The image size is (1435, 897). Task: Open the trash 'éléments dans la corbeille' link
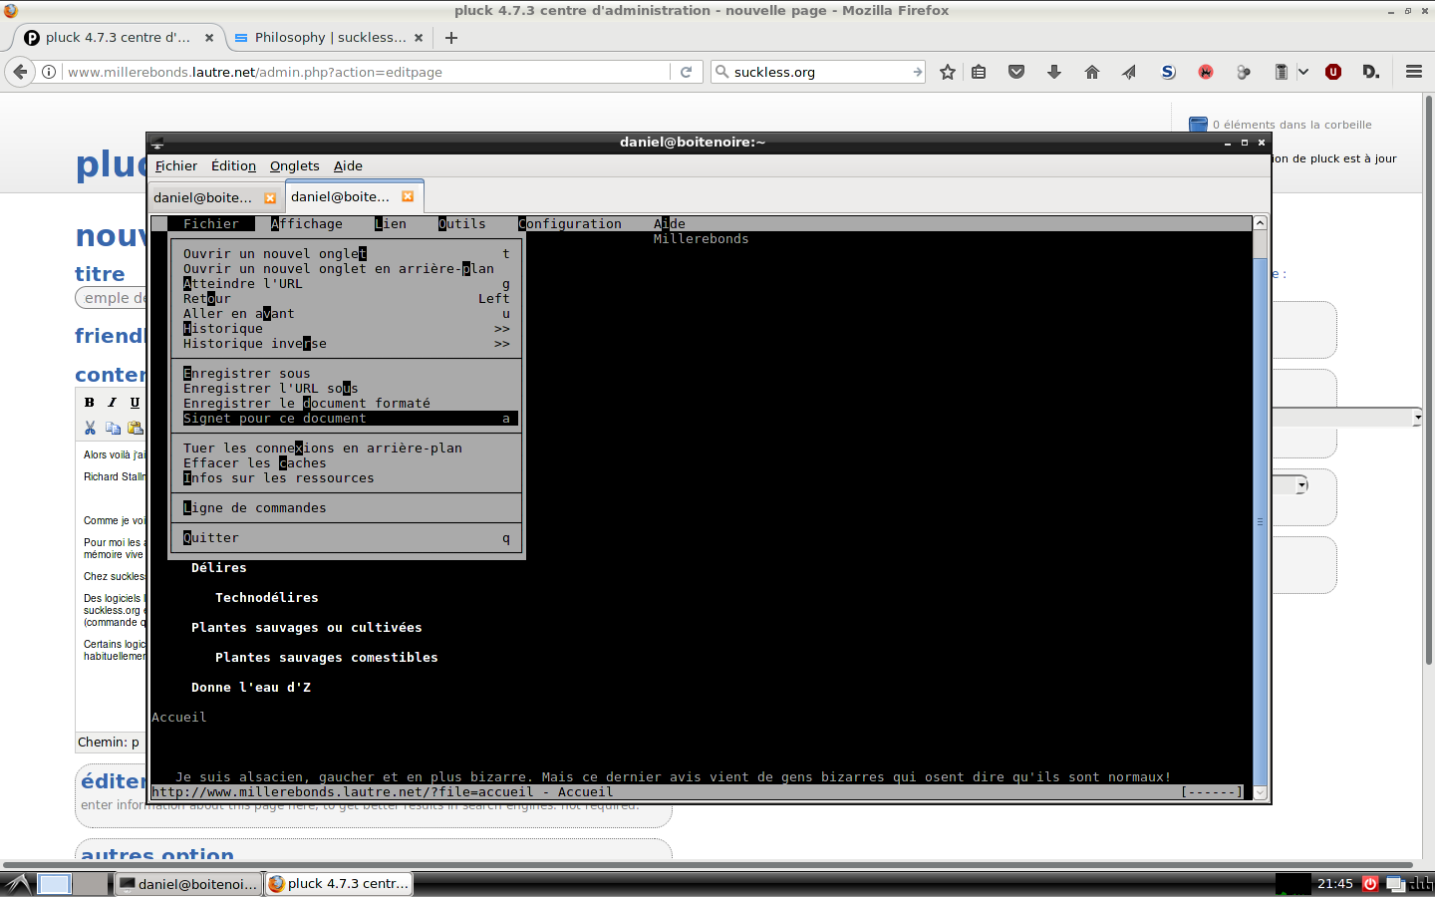pos(1292,125)
